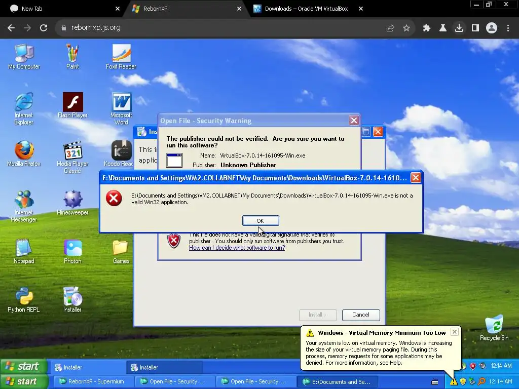Go back in browser history

click(11, 28)
